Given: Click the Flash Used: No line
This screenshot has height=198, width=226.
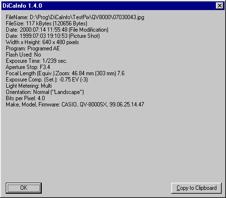Looking at the screenshot, I should [24, 55].
